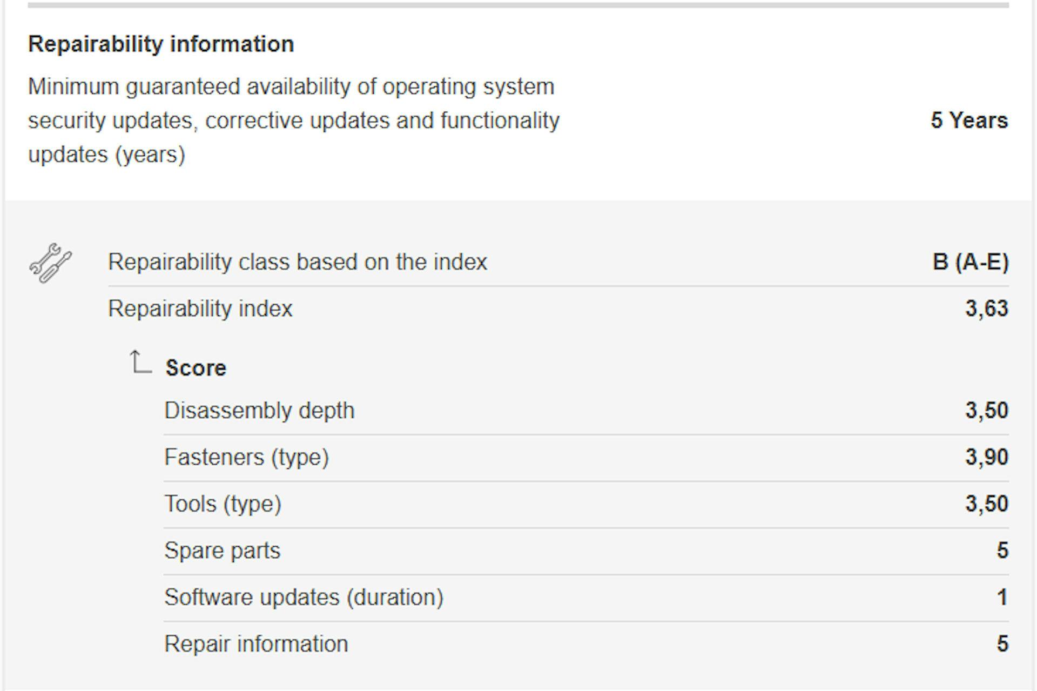Select the B (A-E) class rating
Image resolution: width=1037 pixels, height=691 pixels.
(x=970, y=262)
